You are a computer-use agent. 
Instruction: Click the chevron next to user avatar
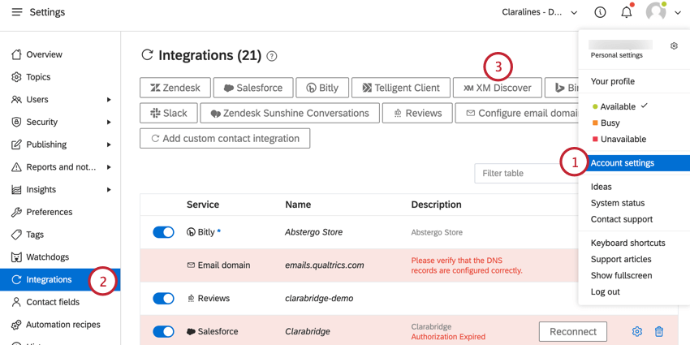(677, 13)
